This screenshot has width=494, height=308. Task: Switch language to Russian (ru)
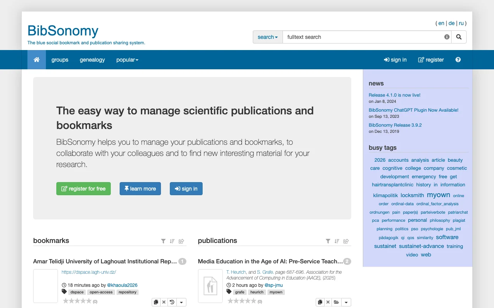tap(461, 23)
